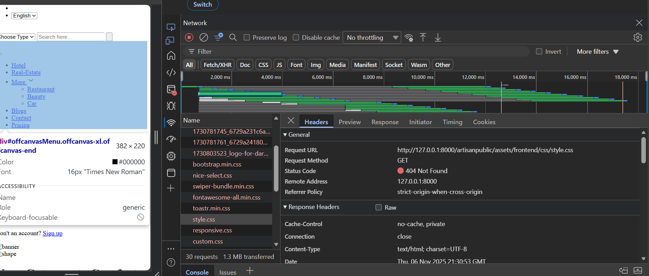Open the network search magnifier
Viewport: 649px width, 276px height.
pos(233,37)
